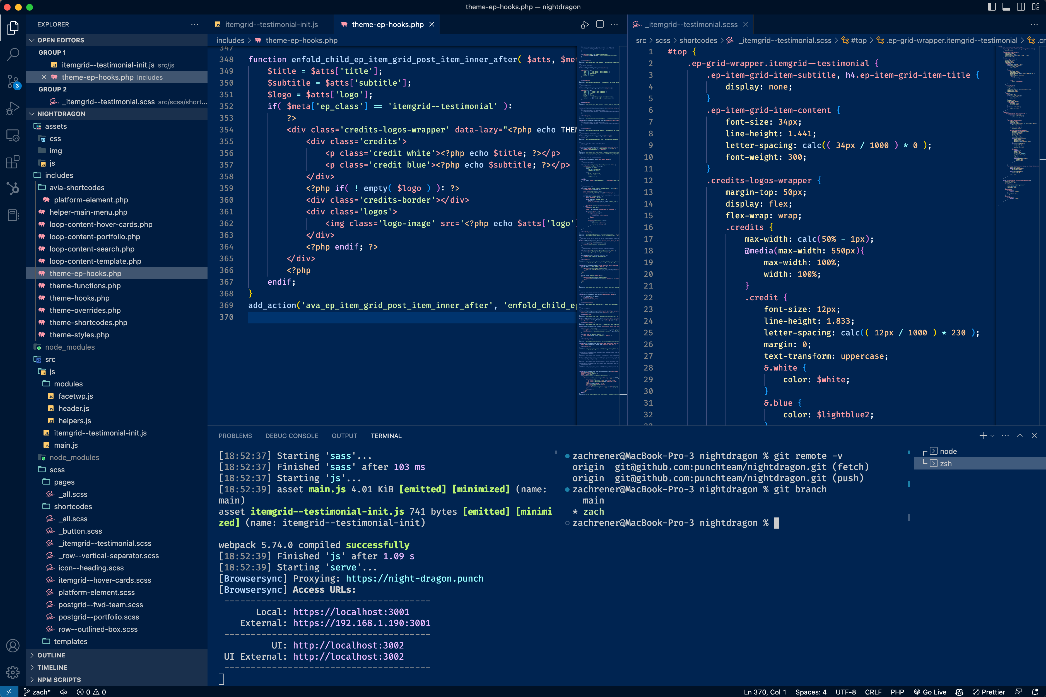
Task: Maximize the terminal panel with the caret
Action: (1020, 435)
